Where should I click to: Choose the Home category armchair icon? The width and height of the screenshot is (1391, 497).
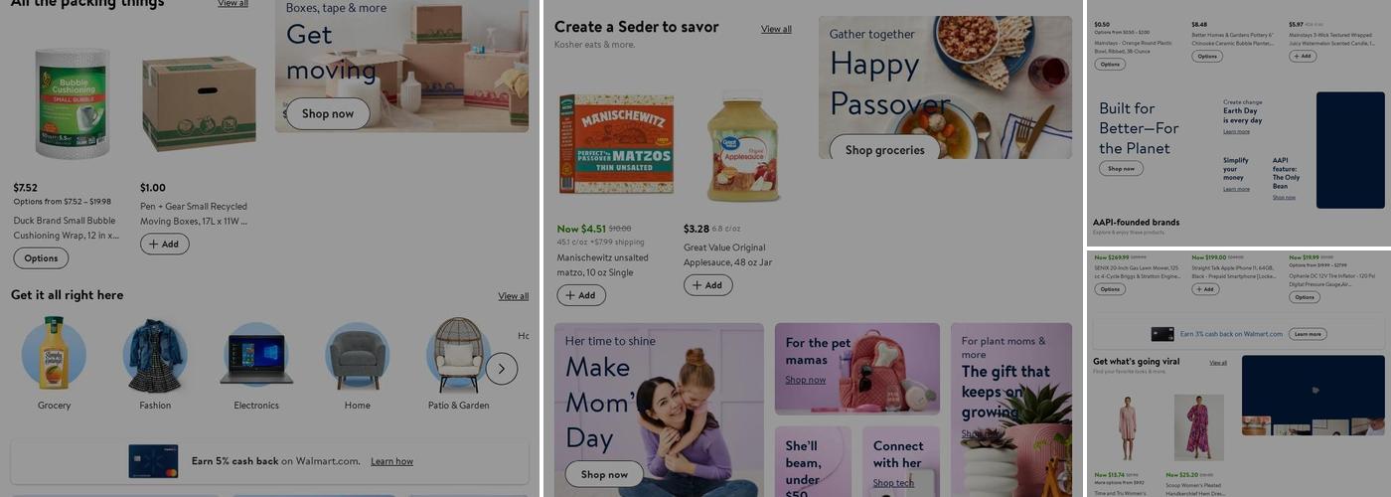pos(358,355)
